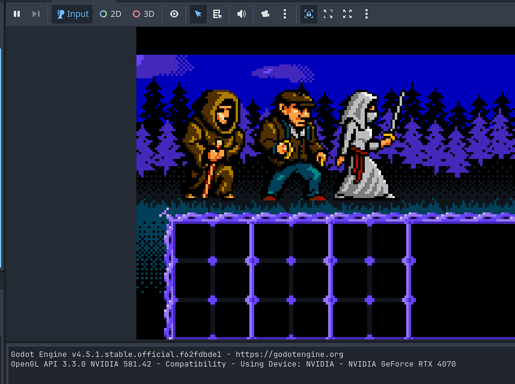The height and width of the screenshot is (384, 515).
Task: Toggle selection visibility eye icon
Action: 174,14
